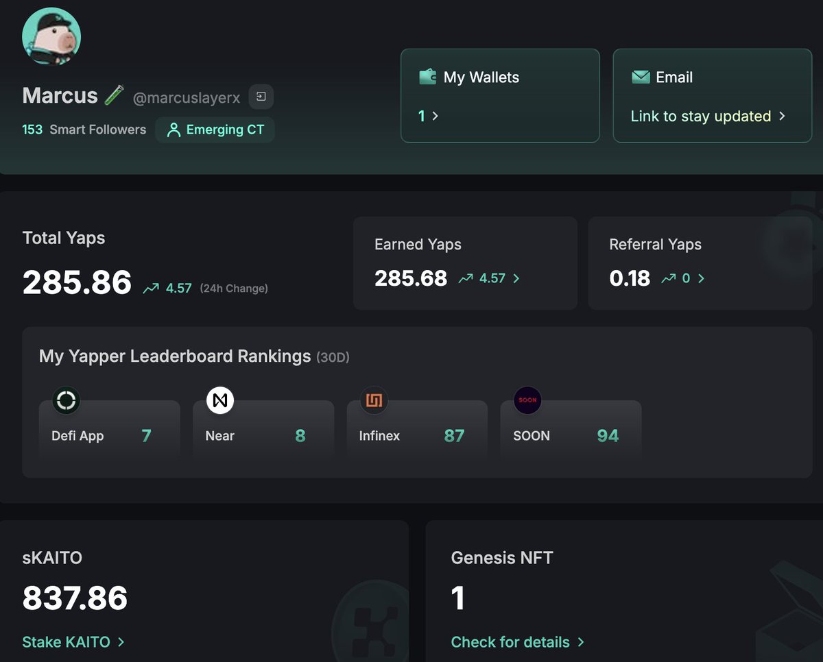This screenshot has height=662, width=823.
Task: Click the Email card title
Action: tap(674, 77)
